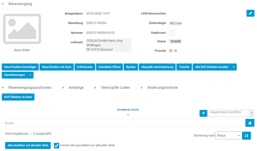Open the Sortierung nach Status dropdown
Screen dimensions: 257x151
tap(228, 136)
